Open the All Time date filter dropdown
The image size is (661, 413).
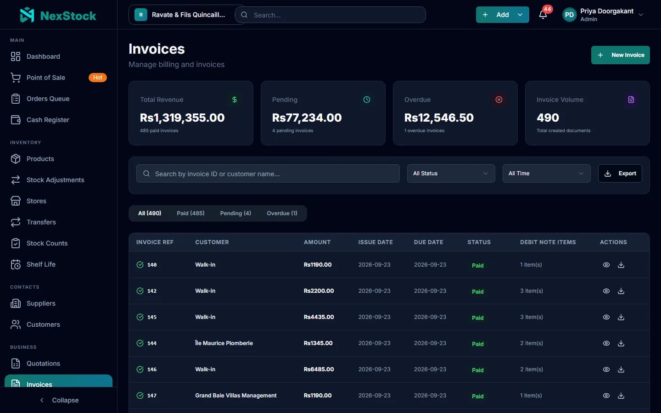[x=546, y=173]
